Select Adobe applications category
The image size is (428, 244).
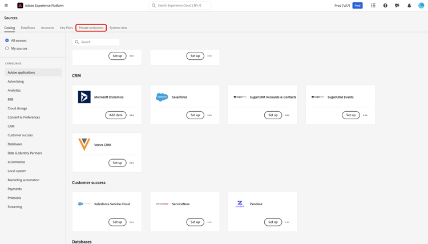click(33, 72)
